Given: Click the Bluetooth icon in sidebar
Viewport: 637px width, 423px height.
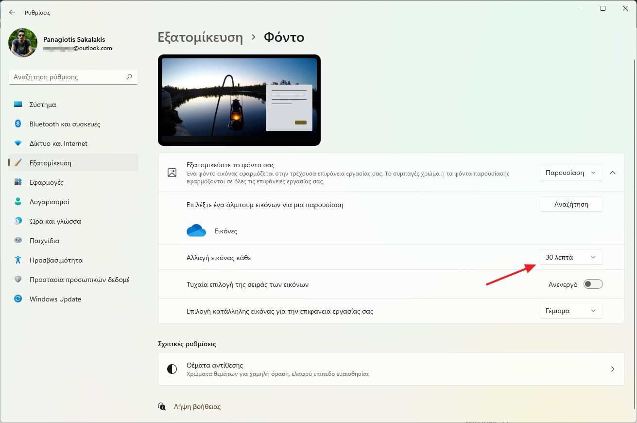Looking at the screenshot, I should point(18,124).
